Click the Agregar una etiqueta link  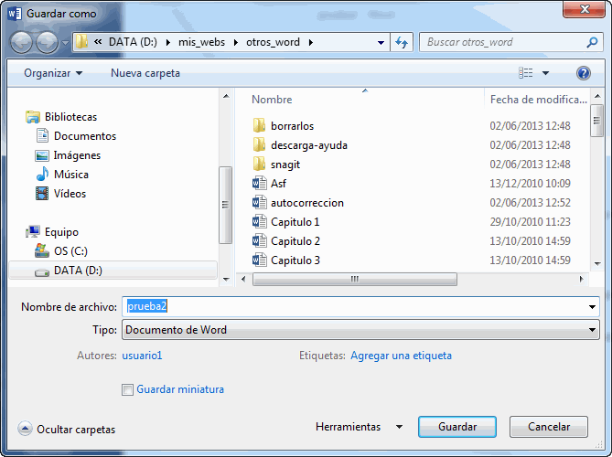point(401,356)
